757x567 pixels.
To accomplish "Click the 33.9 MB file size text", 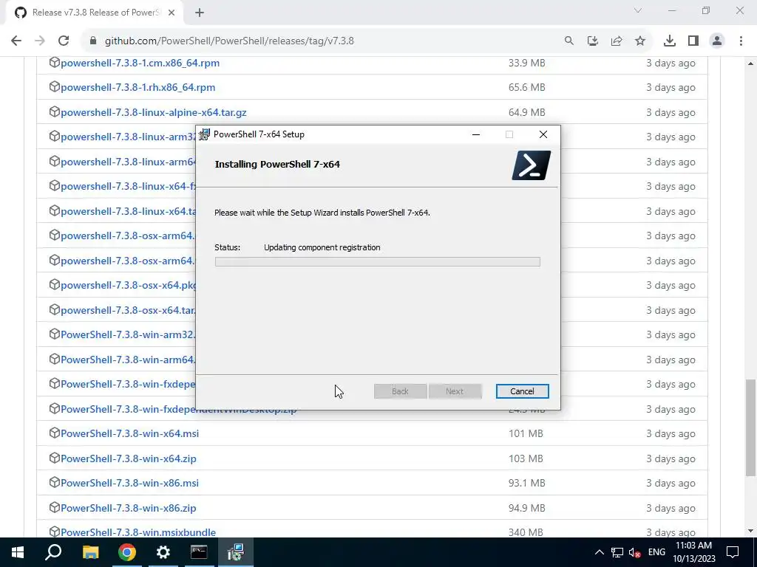I will coord(526,63).
